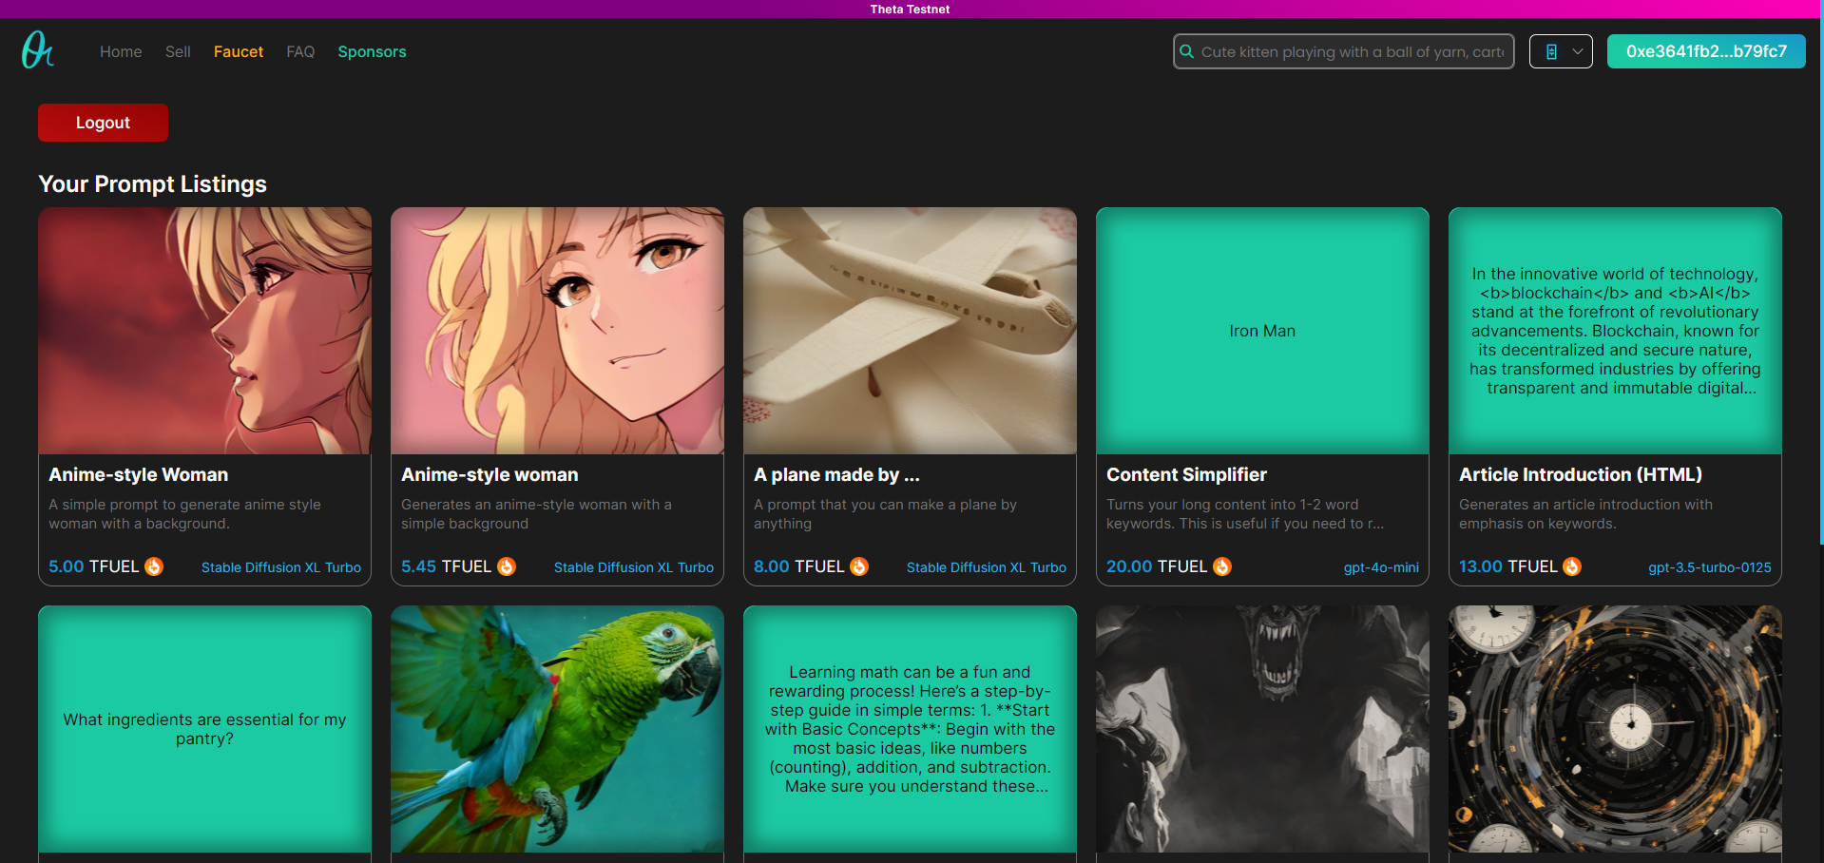Screen dimensions: 1824x863
Task: Open the pantry ingredients preview card
Action: [205, 729]
